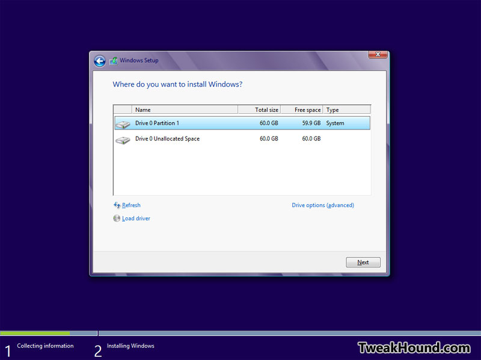Close the Windows Setup dialog
481x360 pixels.
378,54
